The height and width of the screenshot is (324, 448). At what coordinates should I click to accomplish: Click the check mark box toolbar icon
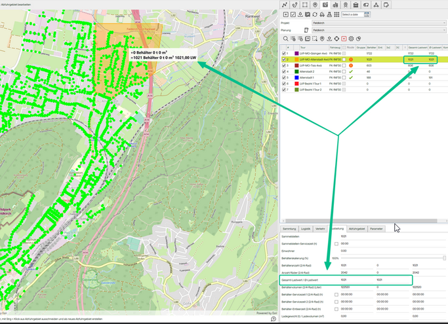[x=293, y=14]
